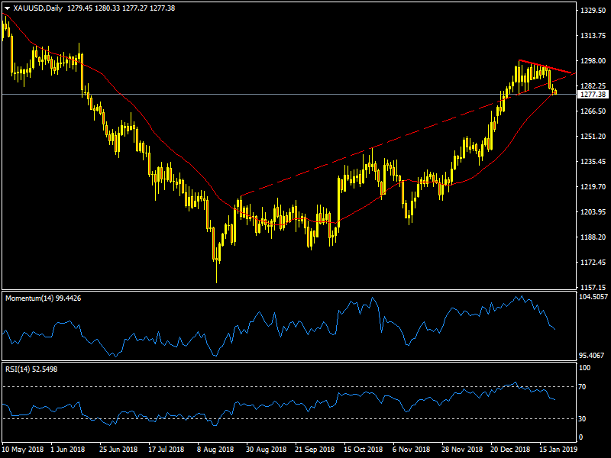This screenshot has width=611, height=458.
Task: Click the dropdown triangle beside XAUUSD,Daily
Action: pyautogui.click(x=7, y=8)
